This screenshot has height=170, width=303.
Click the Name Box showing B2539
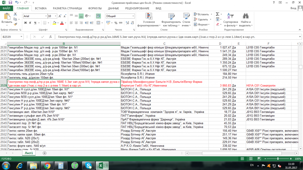click(x=11, y=37)
